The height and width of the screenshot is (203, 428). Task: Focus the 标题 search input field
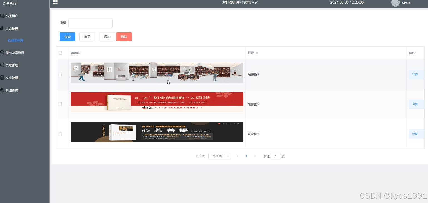tap(90, 23)
